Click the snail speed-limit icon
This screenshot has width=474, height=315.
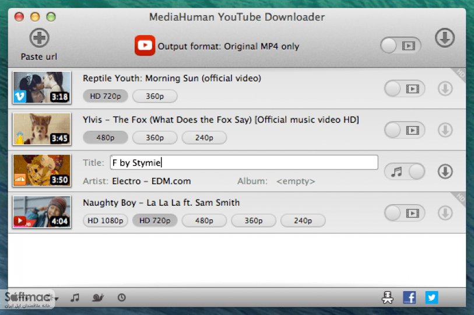[x=98, y=297]
